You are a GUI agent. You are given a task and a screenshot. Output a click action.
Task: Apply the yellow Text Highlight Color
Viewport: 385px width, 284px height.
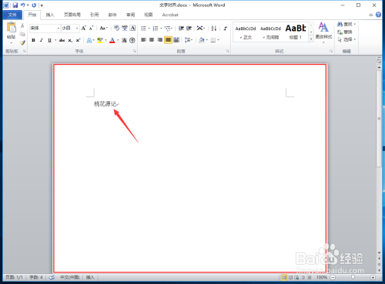click(x=100, y=40)
